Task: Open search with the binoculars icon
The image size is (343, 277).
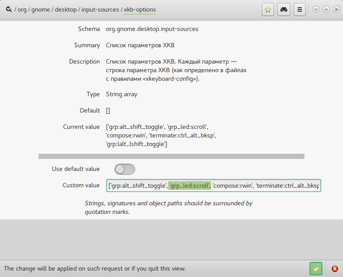Action: pos(284,9)
